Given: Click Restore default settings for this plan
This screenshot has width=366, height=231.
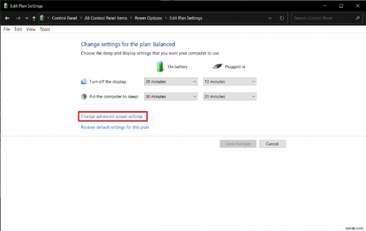Looking at the screenshot, I should coord(115,127).
